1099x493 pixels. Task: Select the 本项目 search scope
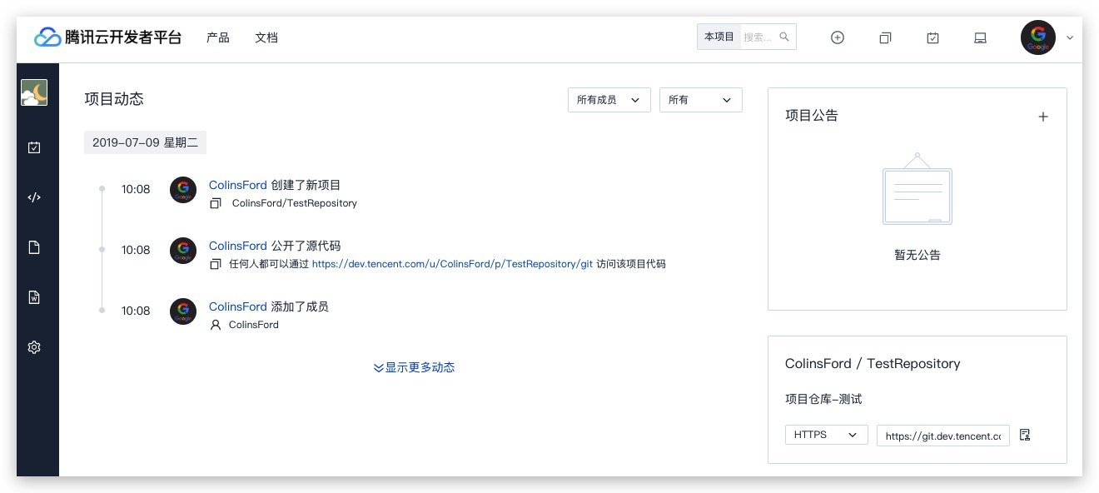pyautogui.click(x=719, y=37)
